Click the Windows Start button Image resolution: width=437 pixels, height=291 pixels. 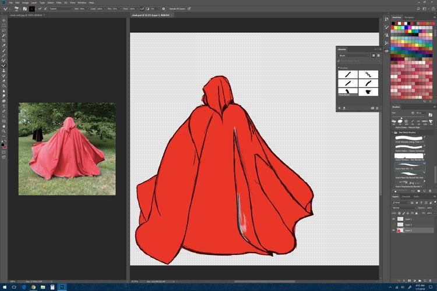[4, 287]
